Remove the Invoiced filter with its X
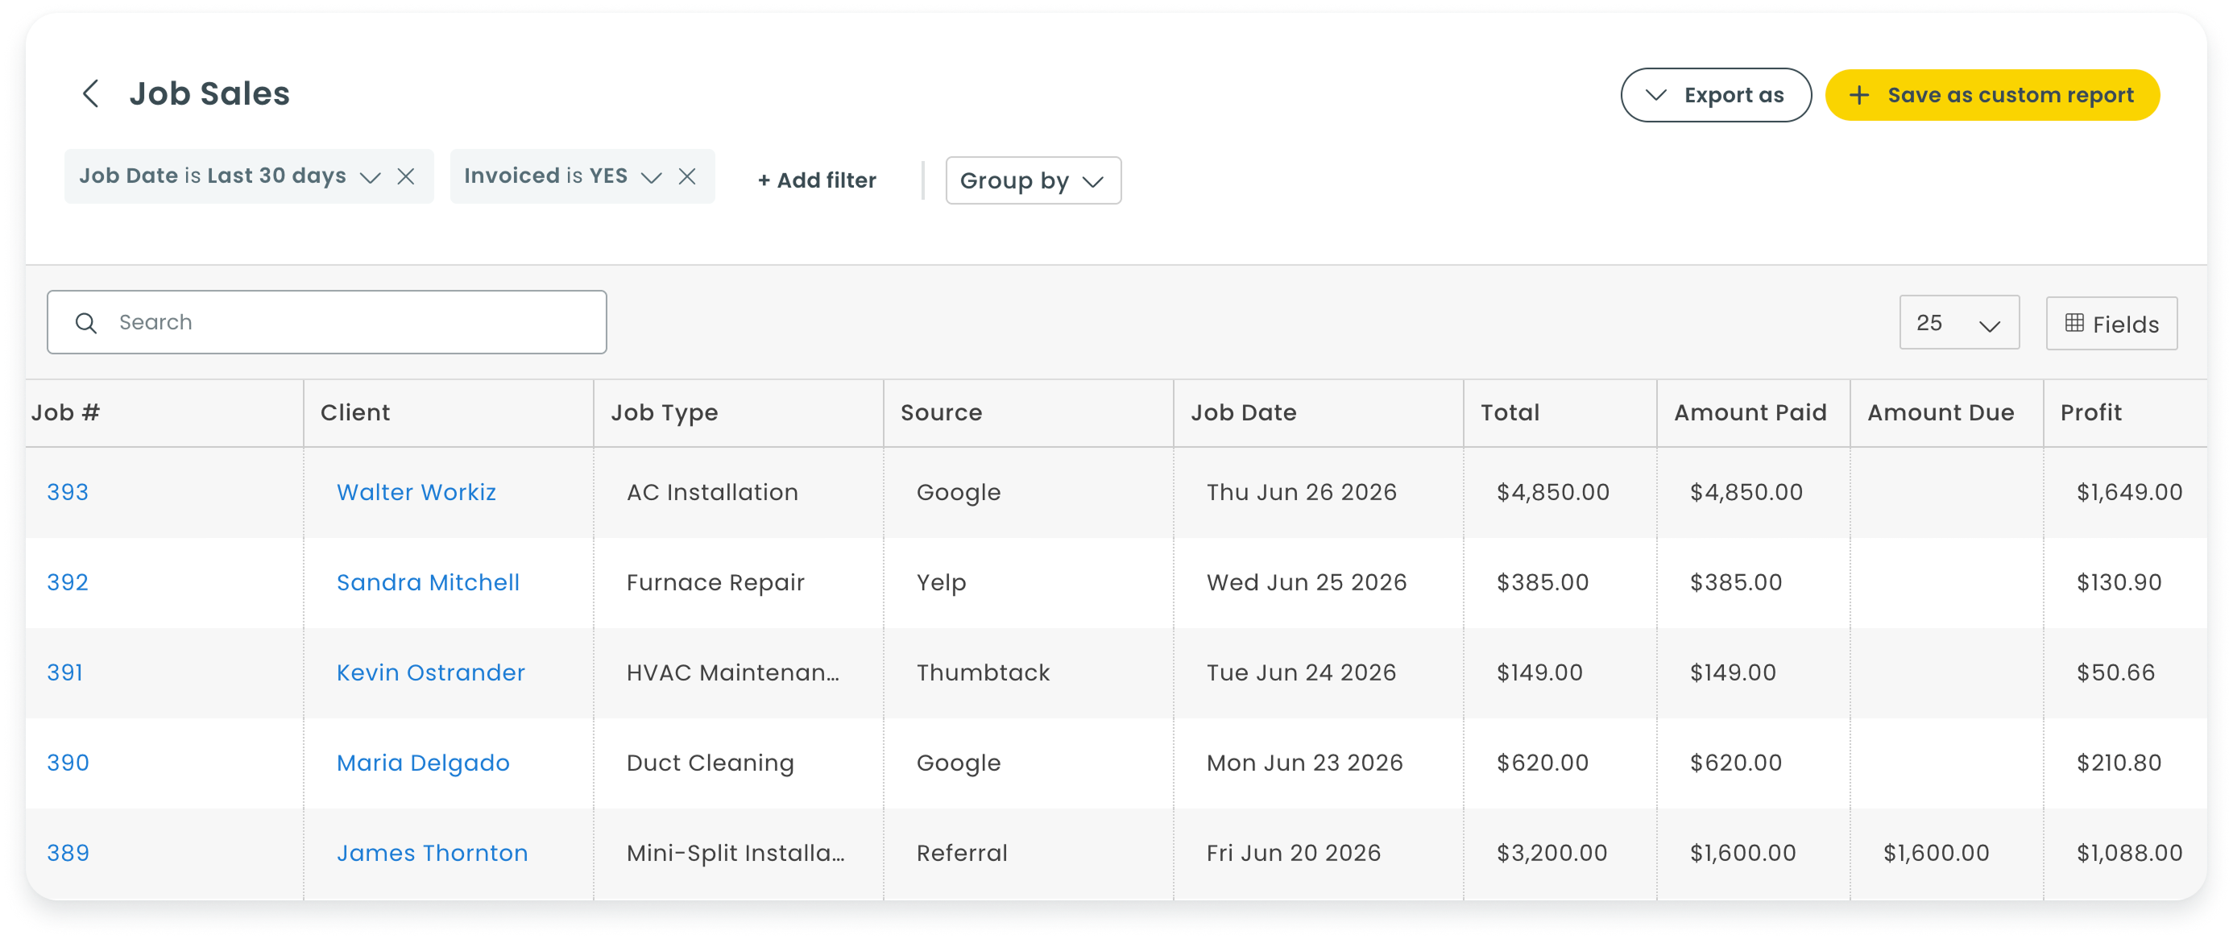The width and height of the screenshot is (2233, 939). [687, 176]
